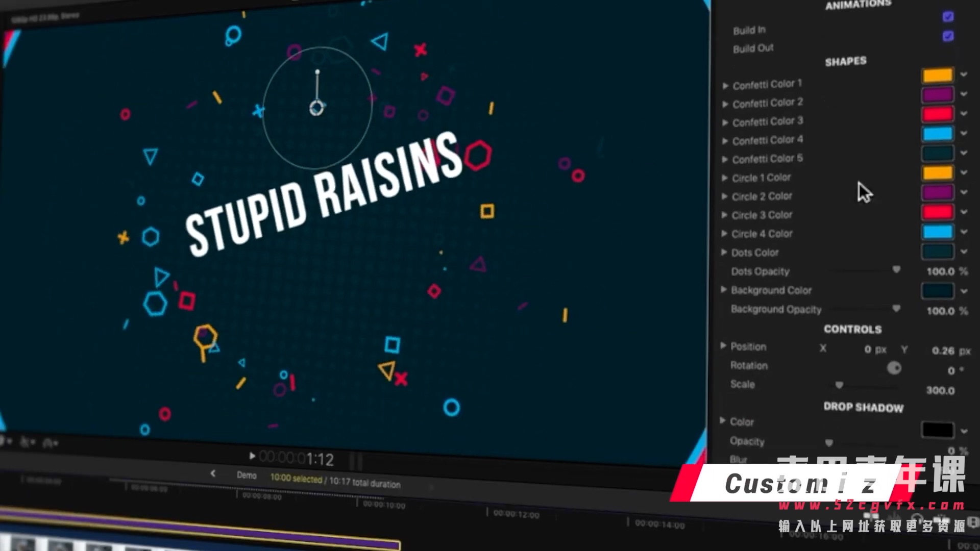Toggle the Build Out animation checkbox
The height and width of the screenshot is (551, 980).
point(948,36)
